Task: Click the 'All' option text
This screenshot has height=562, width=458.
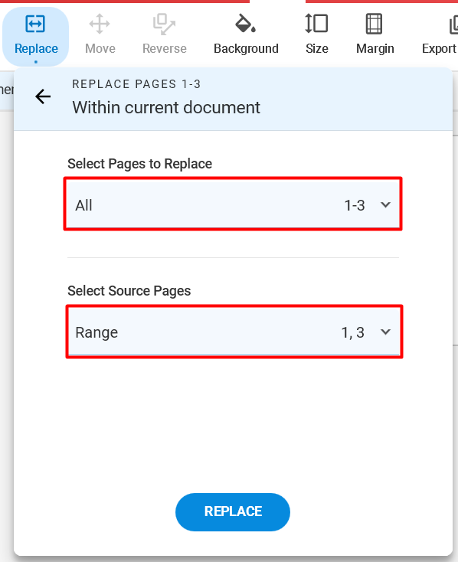Action: 84,205
